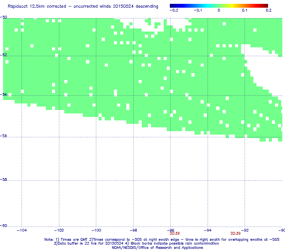Click the note 'Data buffer is 22 hrs'
Viewport: 285px width, 250px height.
point(78,243)
